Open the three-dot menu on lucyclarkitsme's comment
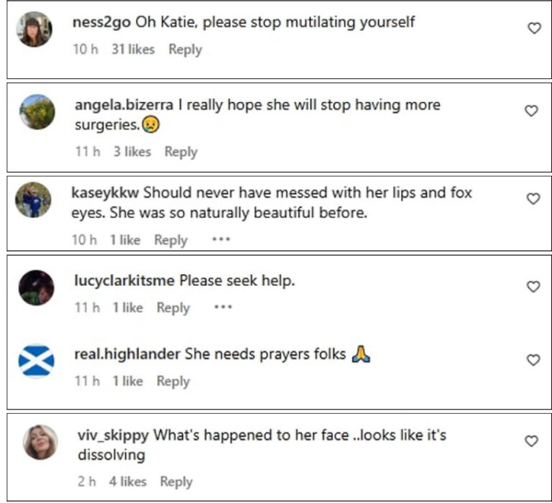 click(223, 307)
